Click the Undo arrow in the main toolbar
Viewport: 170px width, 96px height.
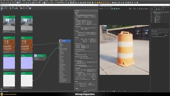coord(2,3)
